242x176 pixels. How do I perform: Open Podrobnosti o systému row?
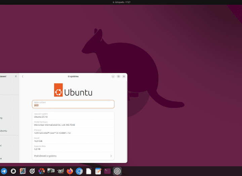pyautogui.click(x=73, y=156)
